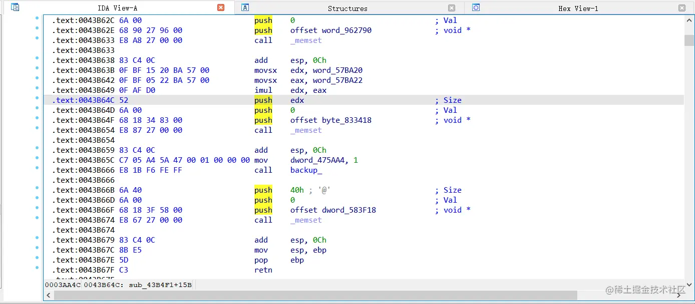The height and width of the screenshot is (304, 695).
Task: Select 'offset dword_583F18' operand
Action: coord(333,210)
